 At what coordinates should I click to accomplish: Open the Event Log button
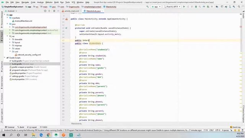[x=235, y=127]
